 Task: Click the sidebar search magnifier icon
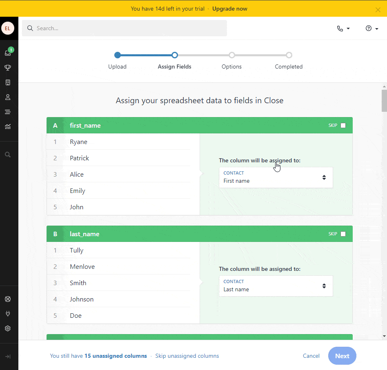8,155
